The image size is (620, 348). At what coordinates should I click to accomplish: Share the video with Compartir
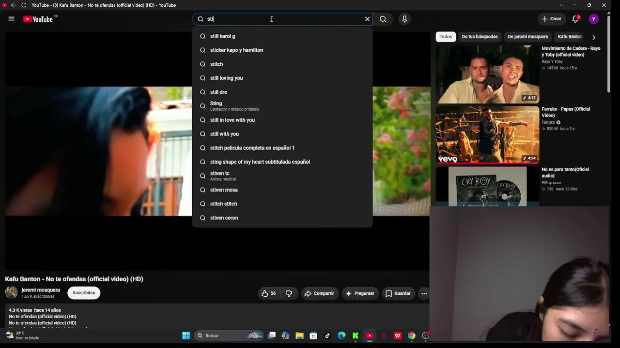tap(319, 293)
